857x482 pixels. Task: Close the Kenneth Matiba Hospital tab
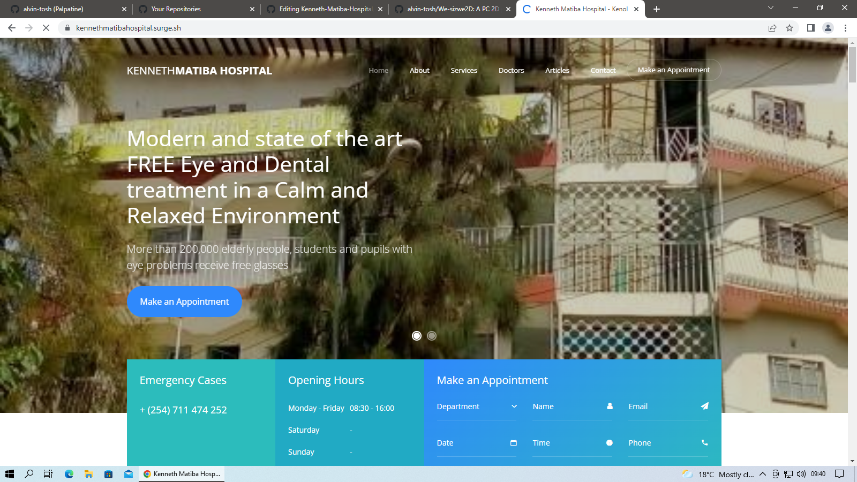tap(636, 9)
